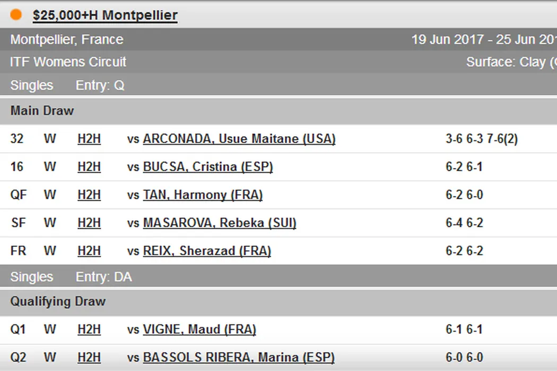Click the Qualifying Draw section header
The width and height of the screenshot is (557, 371).
pos(58,302)
